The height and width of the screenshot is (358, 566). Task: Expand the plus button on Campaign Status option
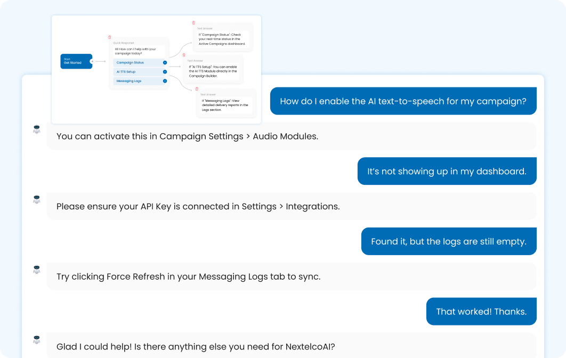point(165,63)
